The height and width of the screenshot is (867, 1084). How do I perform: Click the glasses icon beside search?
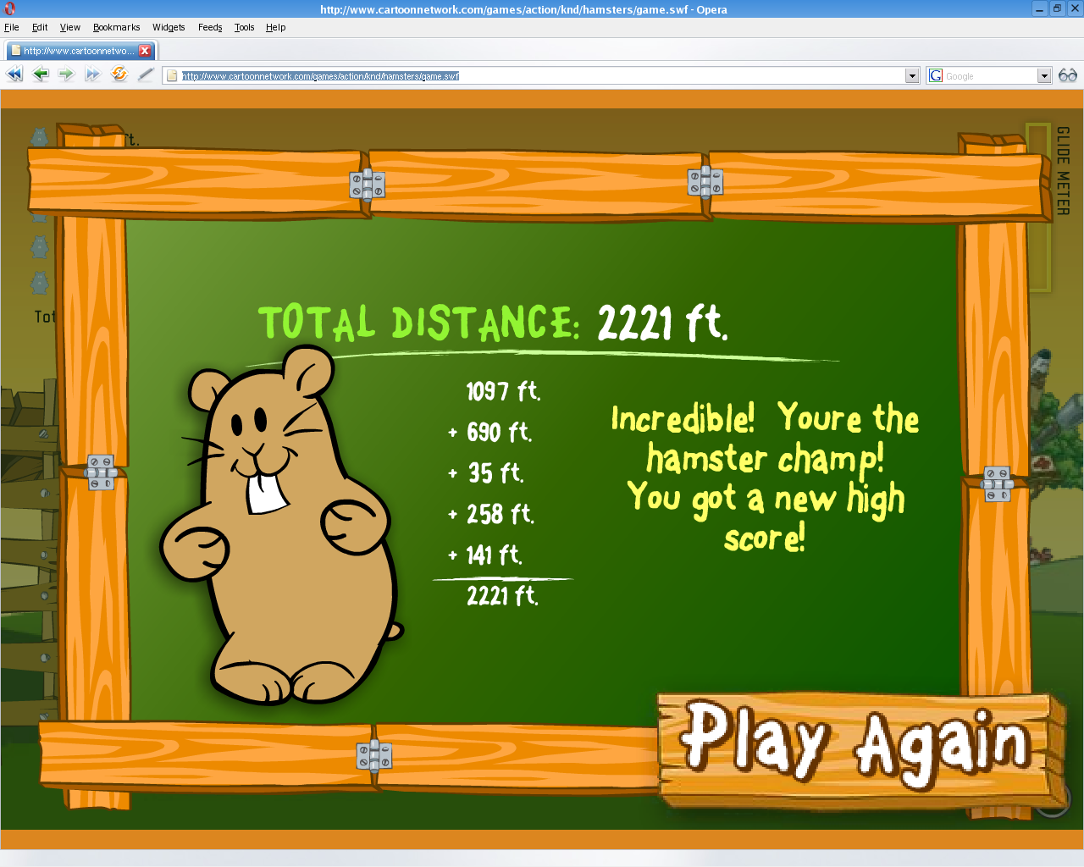point(1068,75)
